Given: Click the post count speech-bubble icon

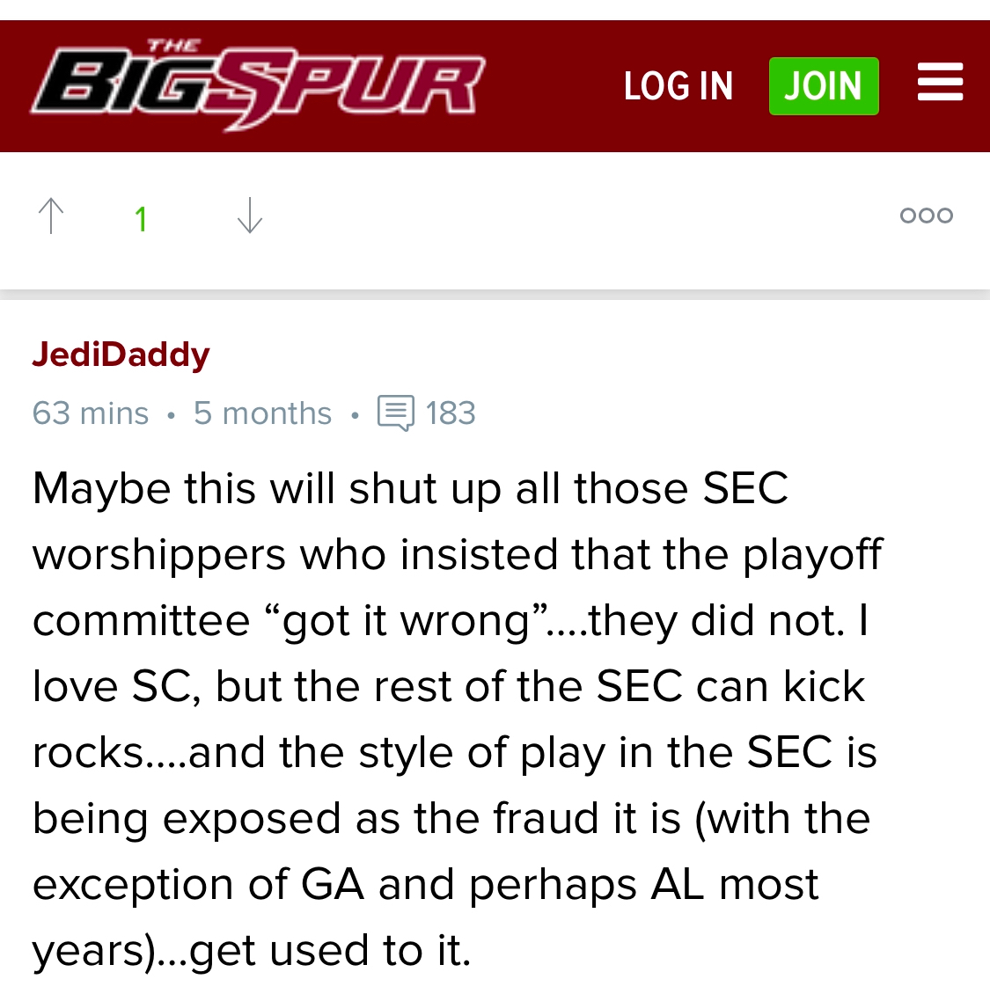Looking at the screenshot, I should (x=395, y=413).
